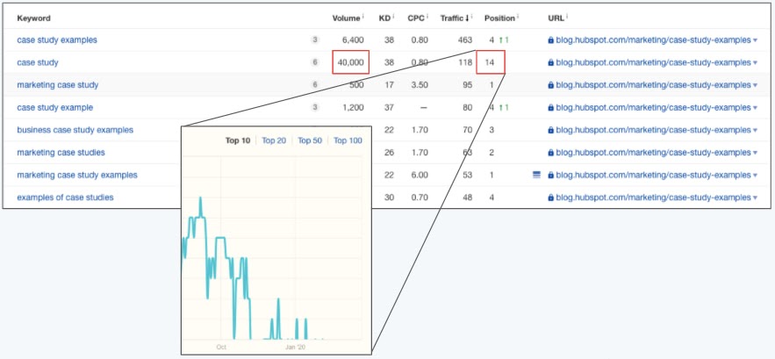Click the SERP features icon beside the URL

tap(536, 175)
